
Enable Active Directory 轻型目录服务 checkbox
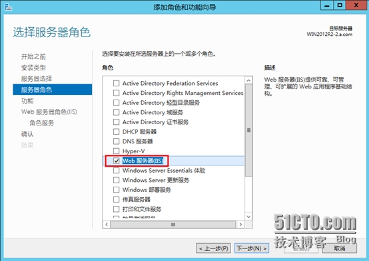(x=117, y=102)
